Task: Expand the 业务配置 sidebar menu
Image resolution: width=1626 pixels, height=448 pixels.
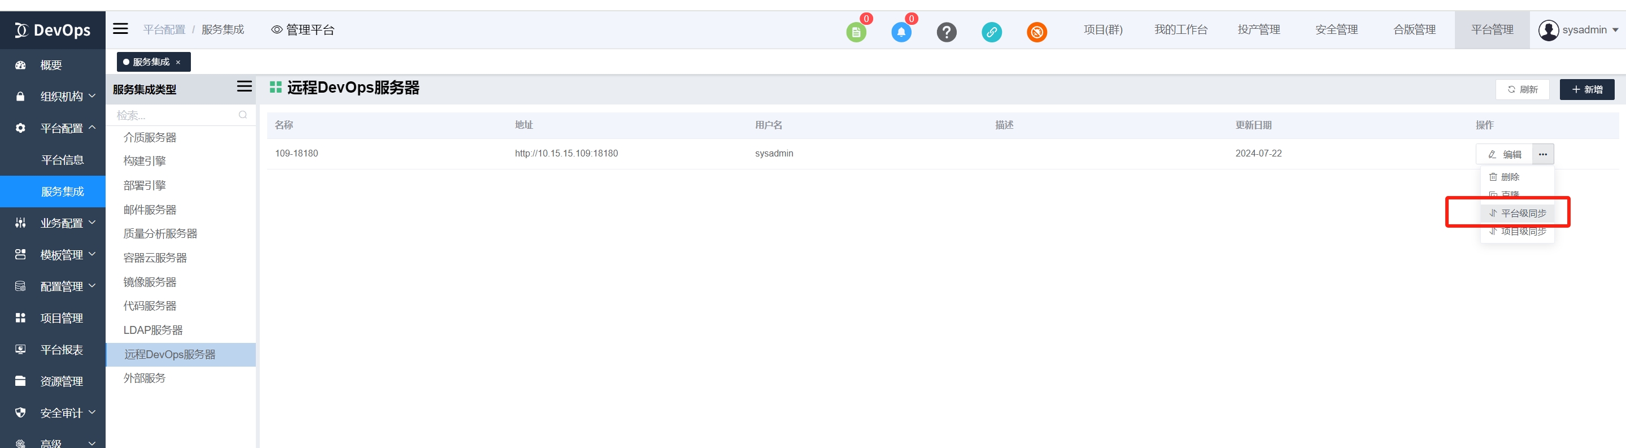Action: 53,223
